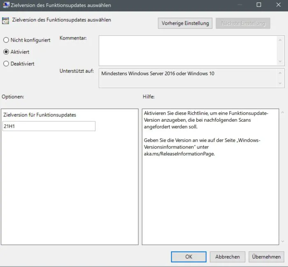Click the policy setting icon beside heading
288x267 pixels.
[x=5, y=21]
